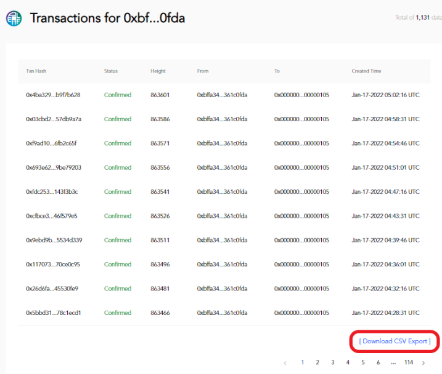Open transaction 0x03cbd2...57db9a7a
Viewport: 442px width, 374px height.
pos(54,119)
